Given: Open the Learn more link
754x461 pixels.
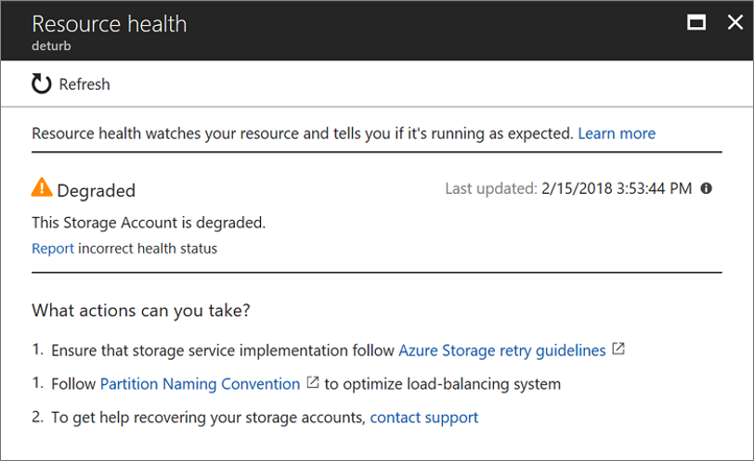Looking at the screenshot, I should (617, 134).
